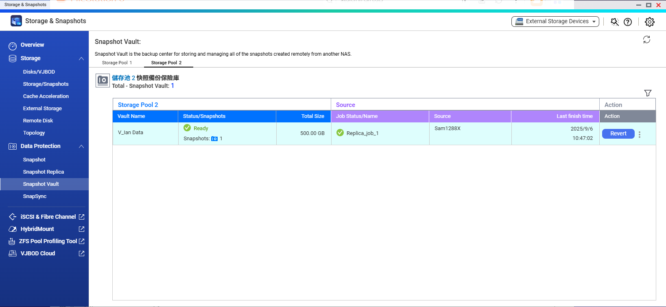Select Snapshot Vault sidebar item

[44, 184]
